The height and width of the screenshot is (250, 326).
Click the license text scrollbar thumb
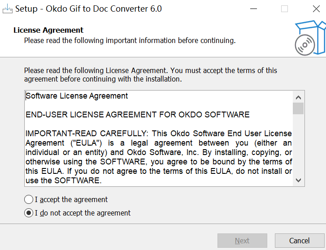point(299,108)
